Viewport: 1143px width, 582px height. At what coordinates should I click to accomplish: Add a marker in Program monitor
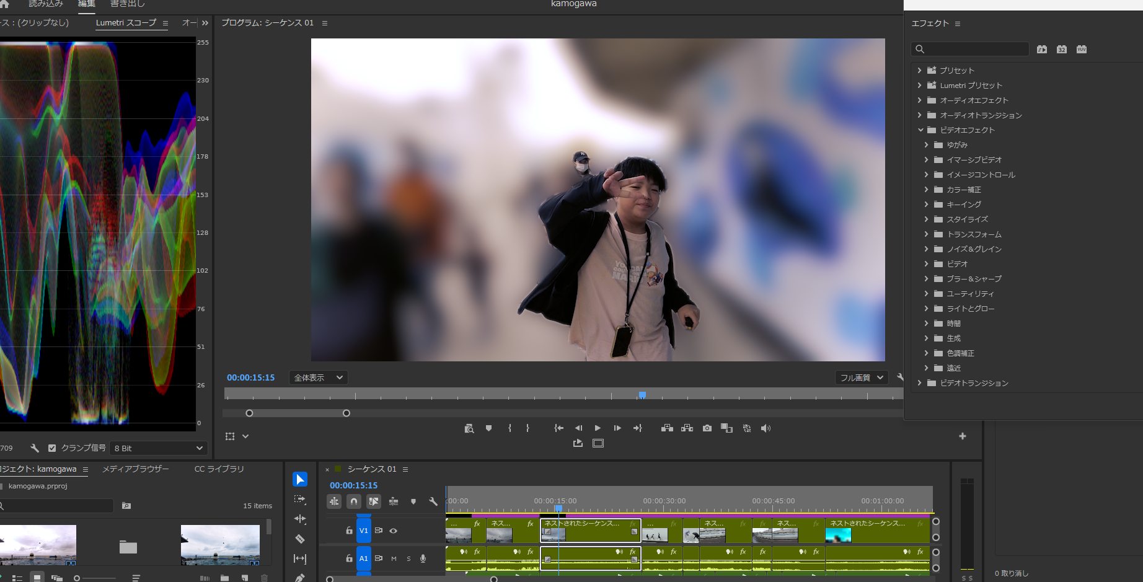[488, 428]
